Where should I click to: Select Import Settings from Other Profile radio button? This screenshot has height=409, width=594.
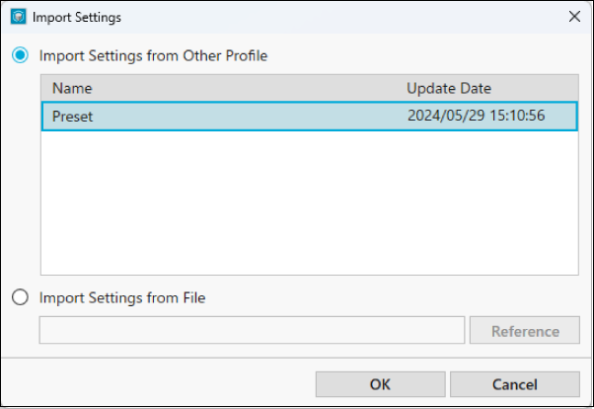click(x=20, y=55)
